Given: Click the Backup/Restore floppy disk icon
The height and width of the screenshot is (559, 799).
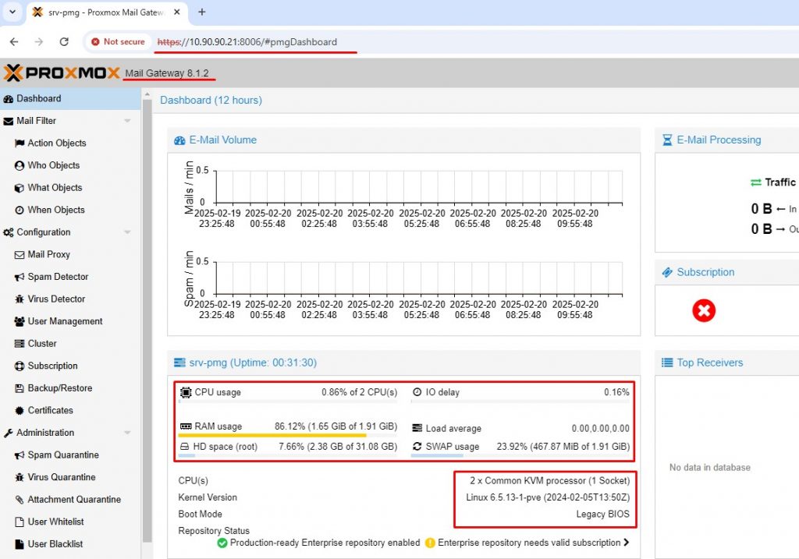Looking at the screenshot, I should coord(20,388).
